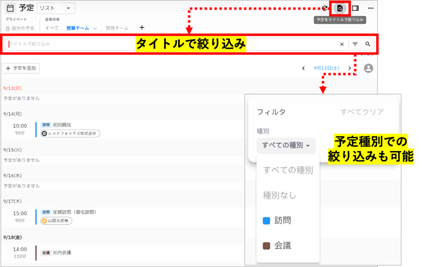This screenshot has height=267, width=422.
Task: Clear the title filter with the X icon
Action: tap(342, 44)
